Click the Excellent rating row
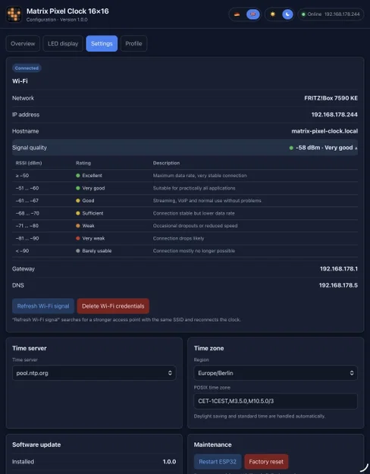Viewport: 370px width, 474px height. [x=185, y=176]
